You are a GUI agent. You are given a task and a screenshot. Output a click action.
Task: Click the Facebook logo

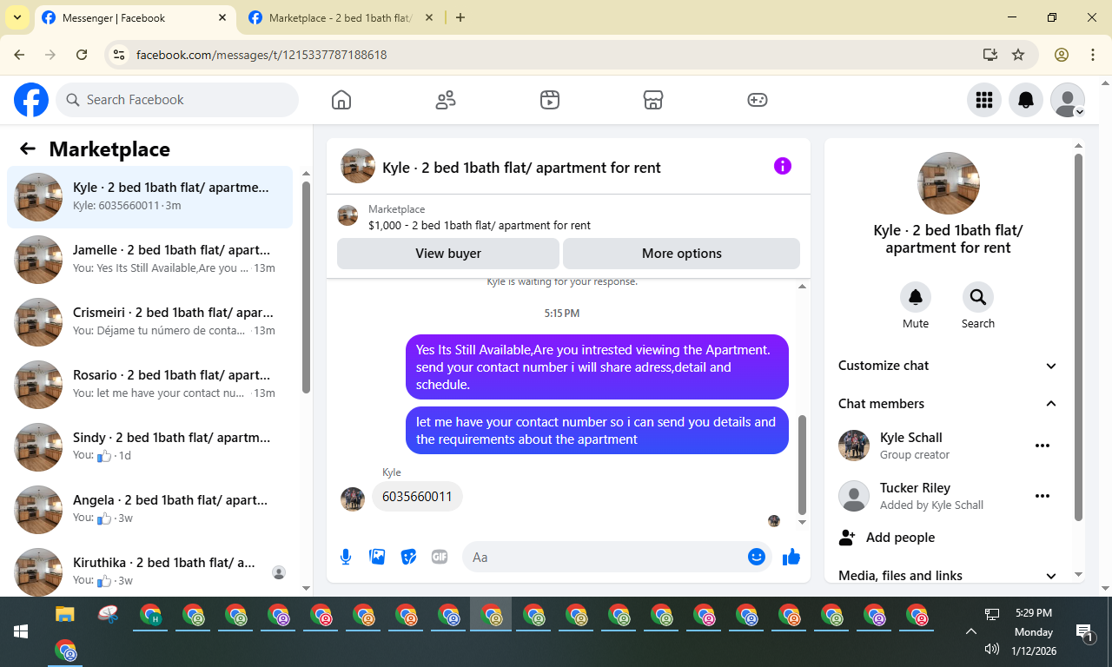pyautogui.click(x=31, y=100)
